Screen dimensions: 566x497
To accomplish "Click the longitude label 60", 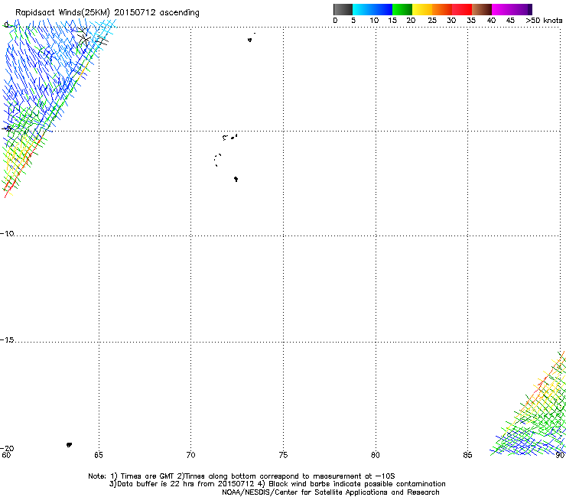I will (x=6, y=455).
